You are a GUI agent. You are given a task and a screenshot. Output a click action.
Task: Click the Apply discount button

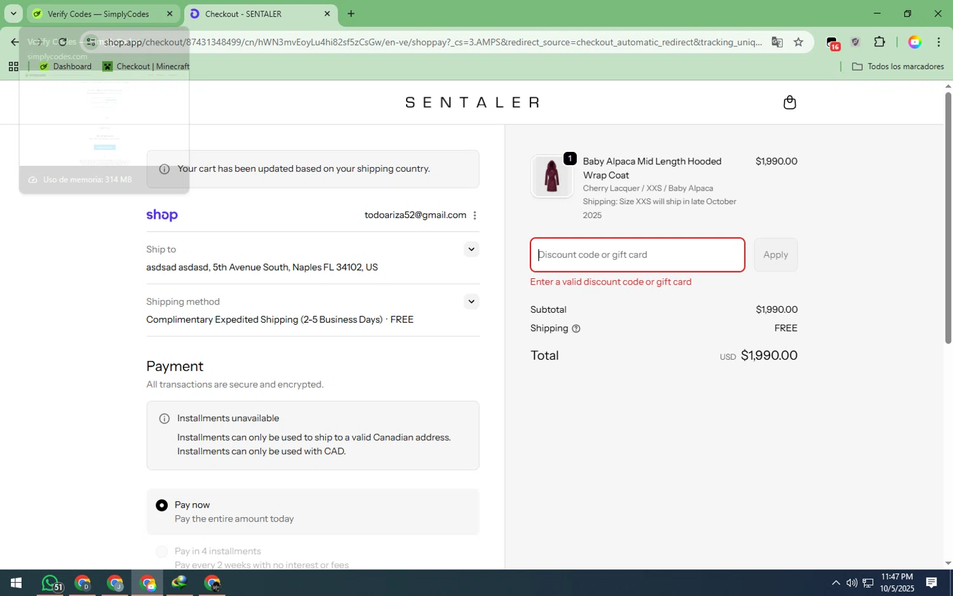point(776,255)
